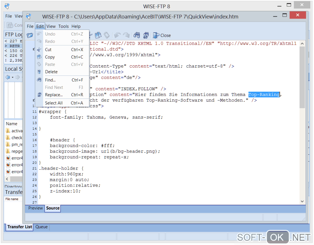Click the trash icon next to Delete
This screenshot has width=314, height=245.
pyautogui.click(x=39, y=72)
